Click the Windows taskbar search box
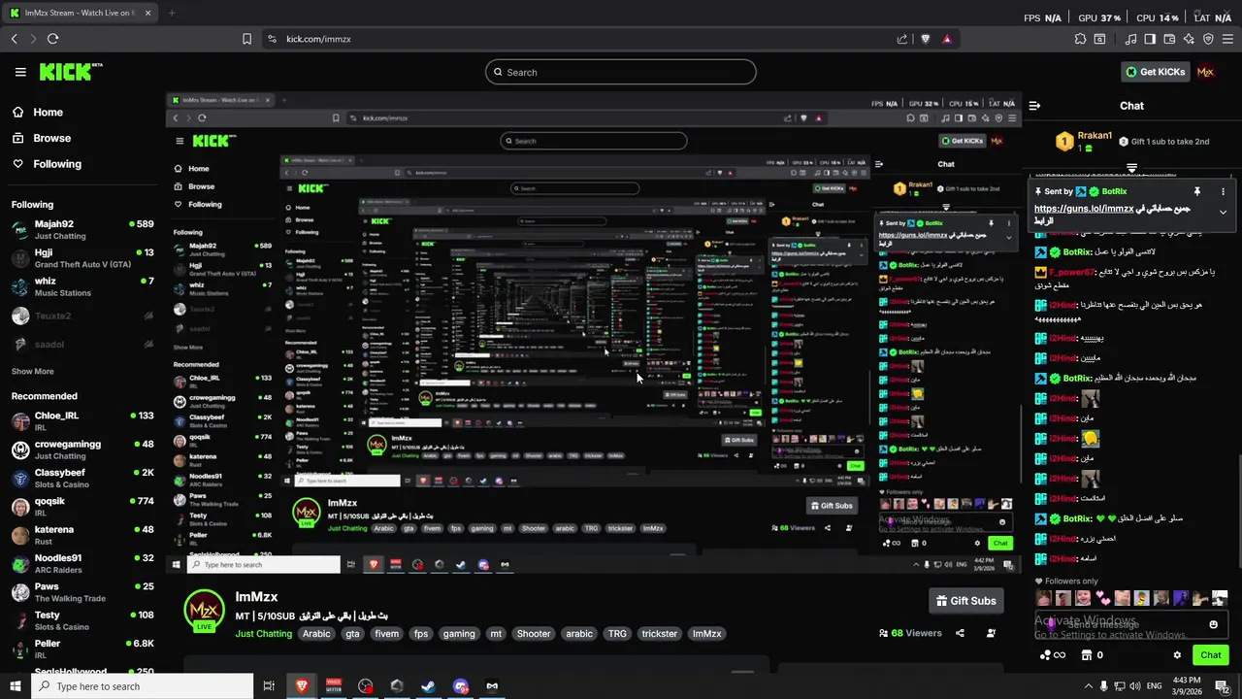Image resolution: width=1242 pixels, height=699 pixels. pos(142,686)
